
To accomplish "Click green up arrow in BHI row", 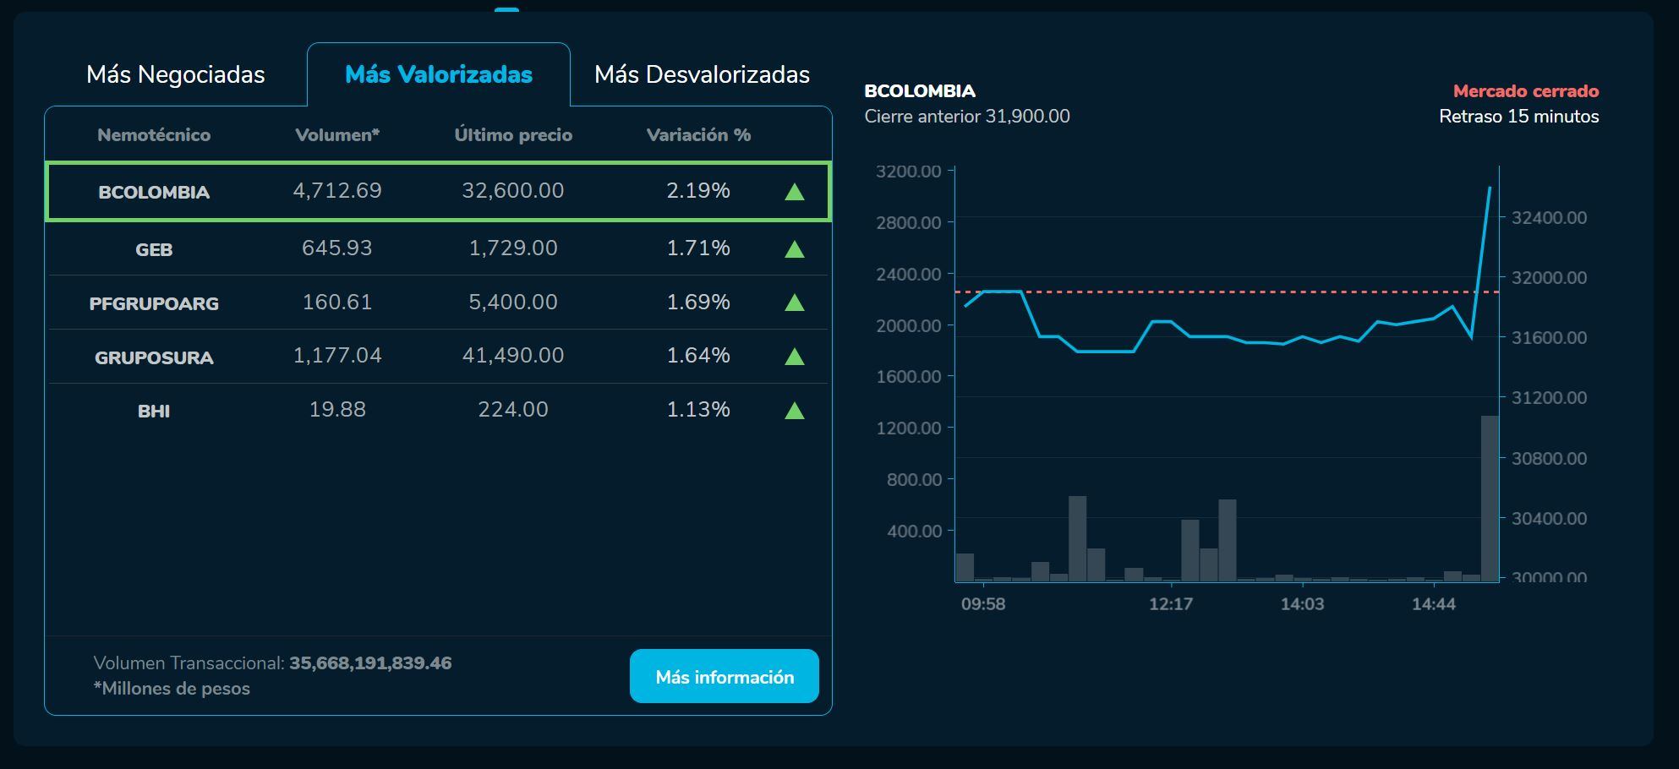I will pyautogui.click(x=794, y=411).
